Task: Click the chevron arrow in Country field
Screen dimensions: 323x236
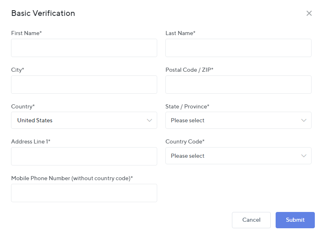Action: [x=149, y=120]
